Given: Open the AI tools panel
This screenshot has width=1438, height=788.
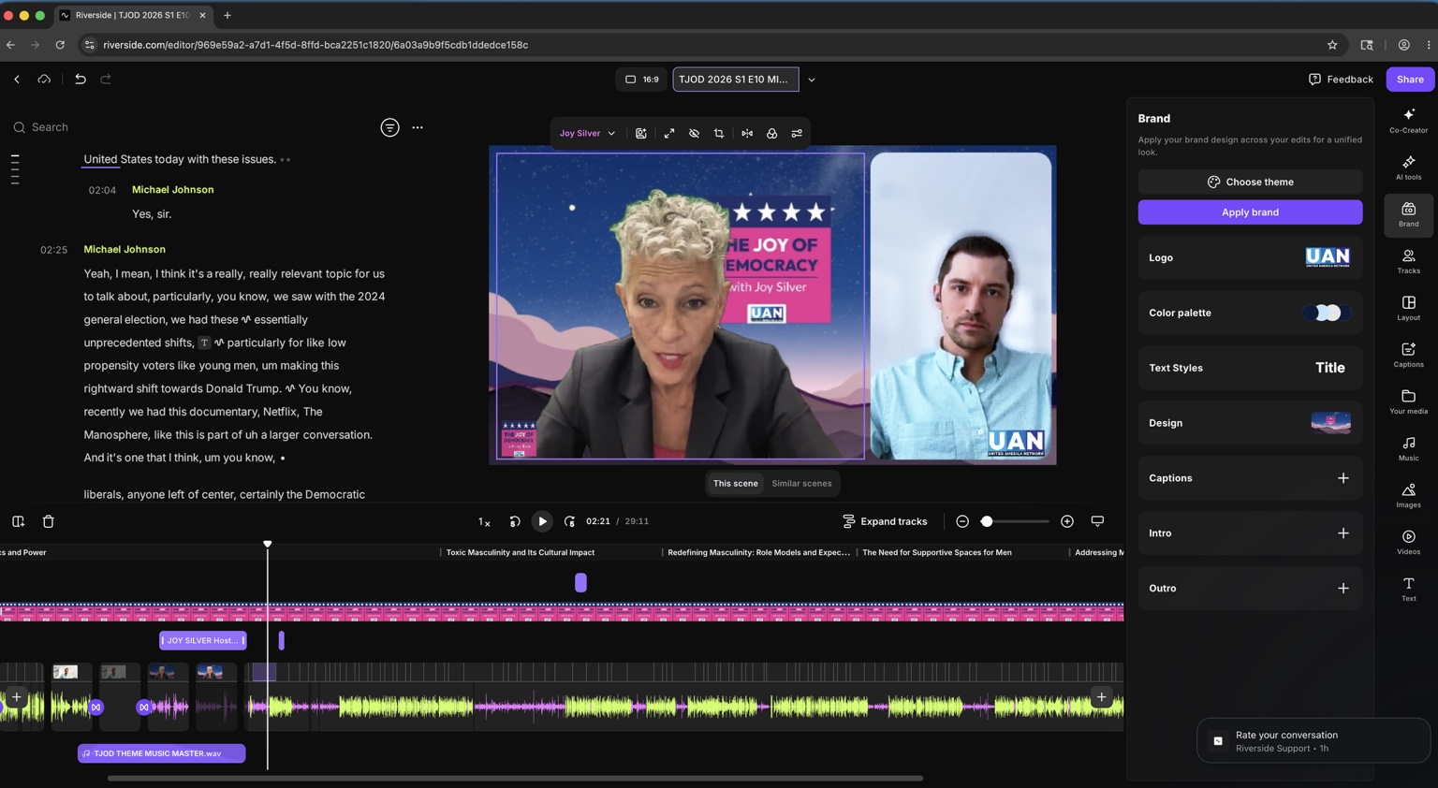Looking at the screenshot, I should point(1408,168).
